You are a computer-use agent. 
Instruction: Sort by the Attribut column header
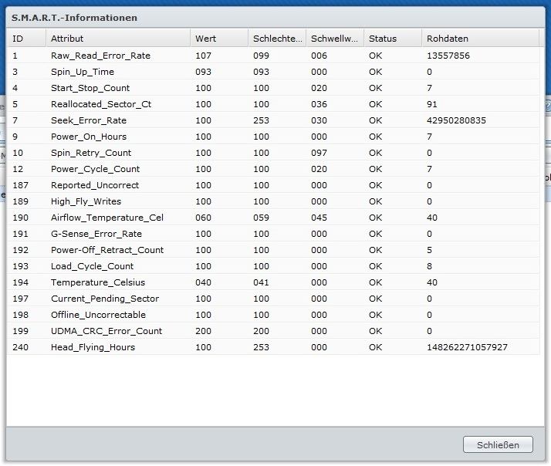tap(118, 39)
